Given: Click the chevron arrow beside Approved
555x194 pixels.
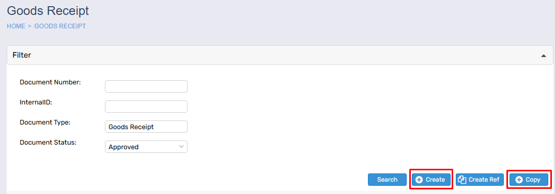Looking at the screenshot, I should coord(181,146).
